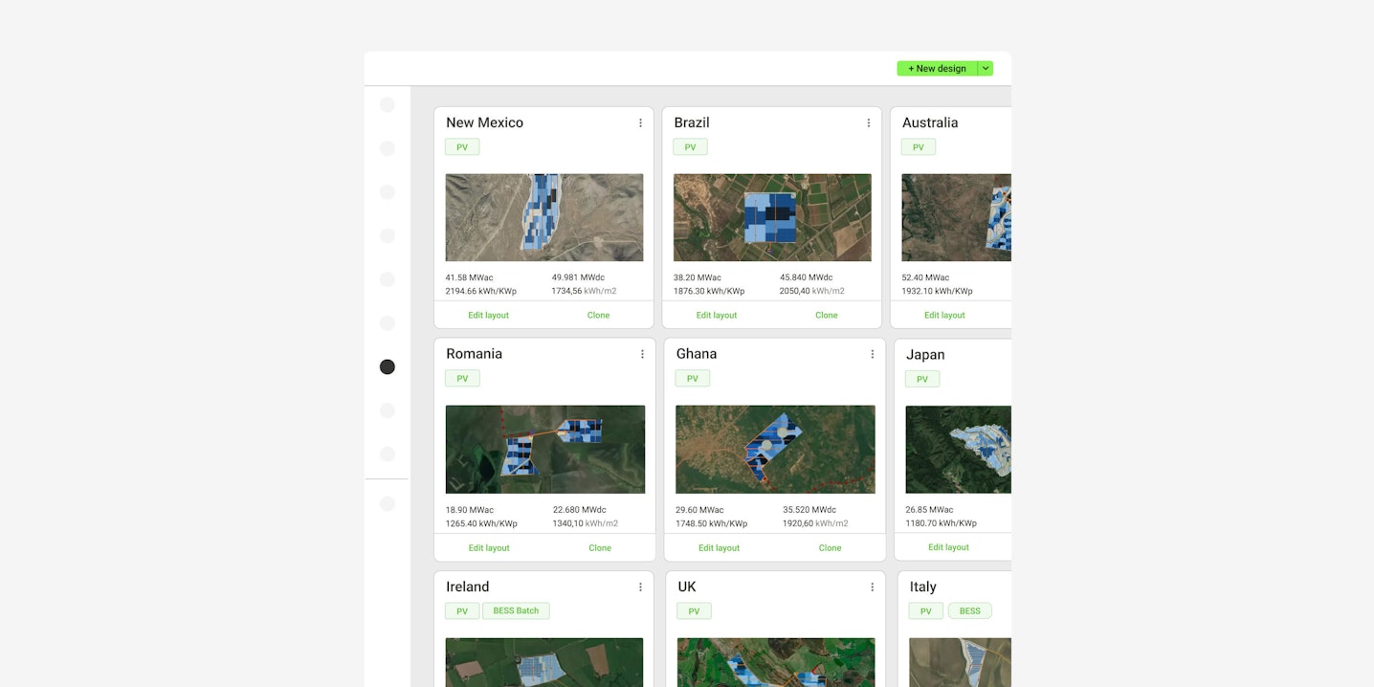This screenshot has height=687, width=1374.
Task: Clone the Romania design
Action: click(x=600, y=548)
